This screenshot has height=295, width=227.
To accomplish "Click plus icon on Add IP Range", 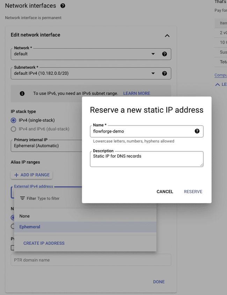I will [16, 175].
